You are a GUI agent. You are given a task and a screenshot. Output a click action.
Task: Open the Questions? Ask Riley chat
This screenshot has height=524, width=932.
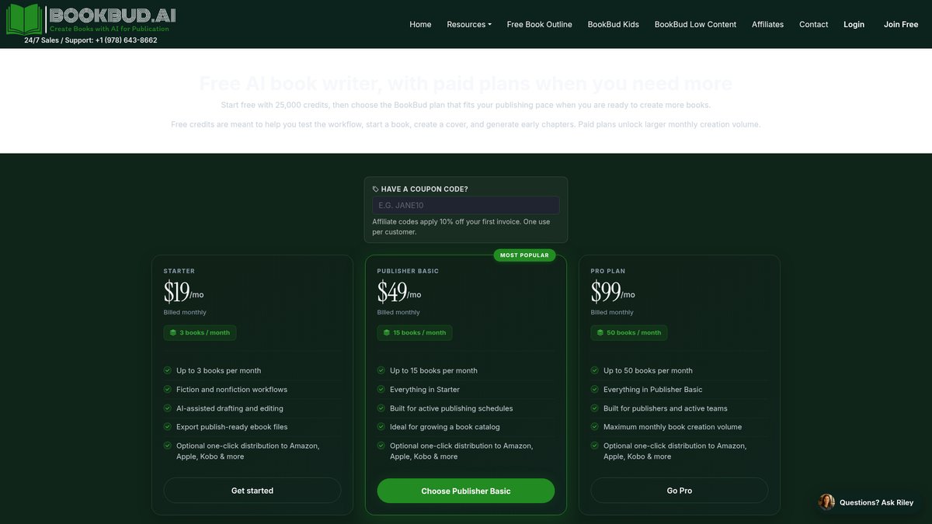coord(868,502)
